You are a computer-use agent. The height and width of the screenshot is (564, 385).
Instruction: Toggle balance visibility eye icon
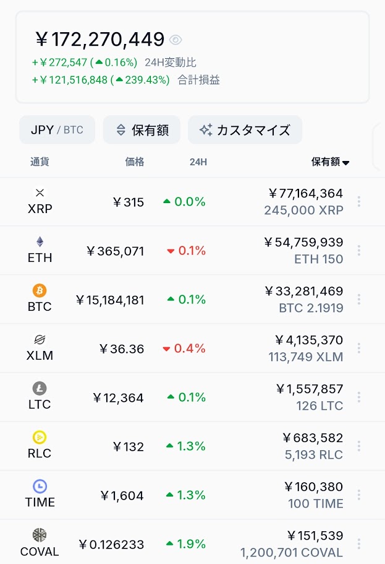[x=176, y=40]
